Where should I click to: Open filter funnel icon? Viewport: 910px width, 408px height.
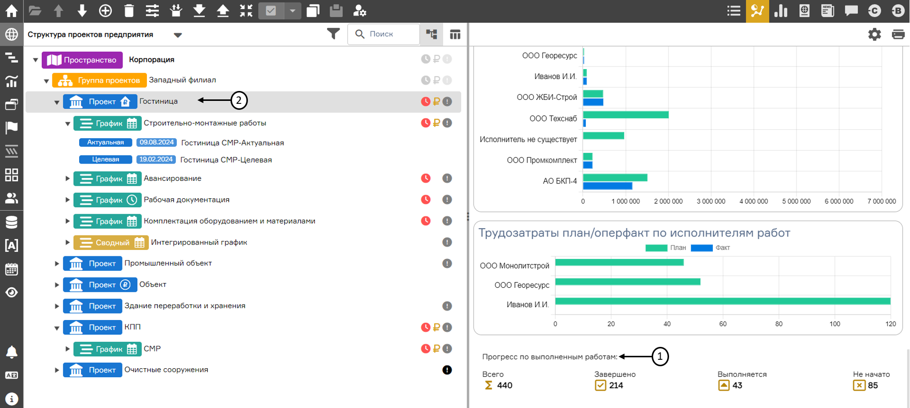click(x=333, y=34)
